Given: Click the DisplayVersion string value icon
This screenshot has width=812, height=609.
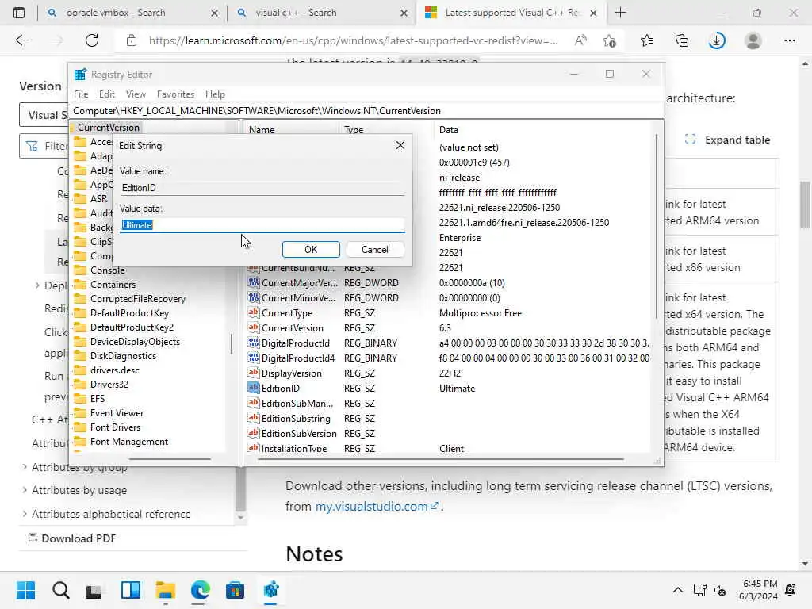Looking at the screenshot, I should pyautogui.click(x=253, y=373).
